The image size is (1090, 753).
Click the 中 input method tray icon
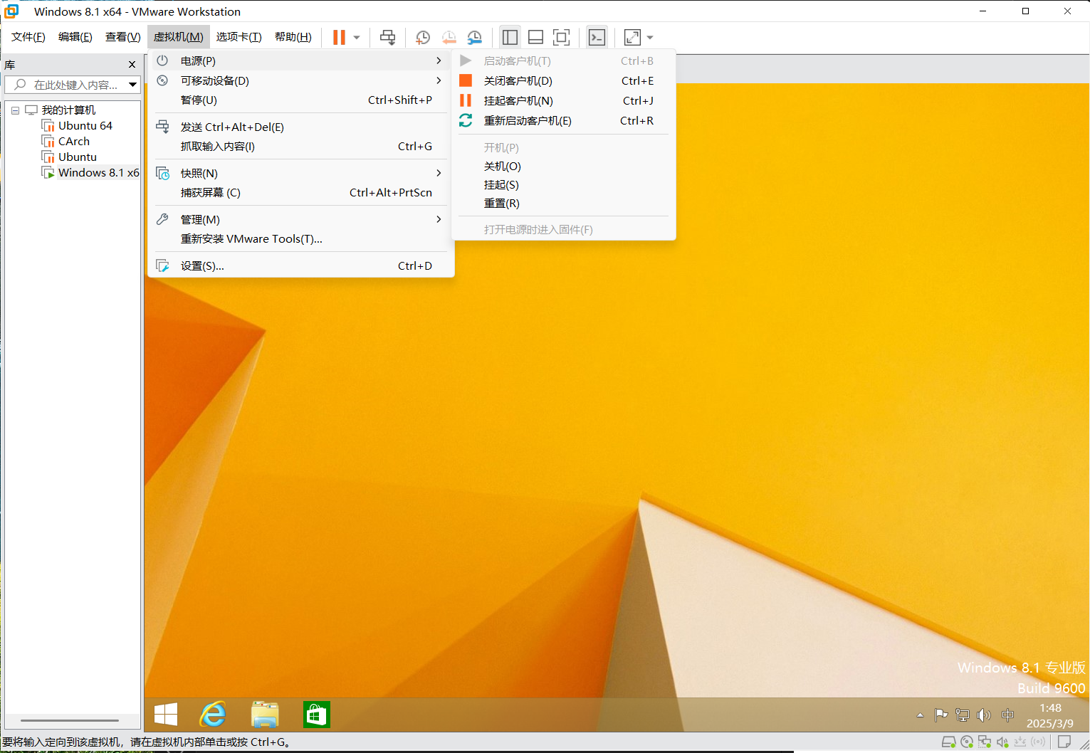pos(1007,715)
